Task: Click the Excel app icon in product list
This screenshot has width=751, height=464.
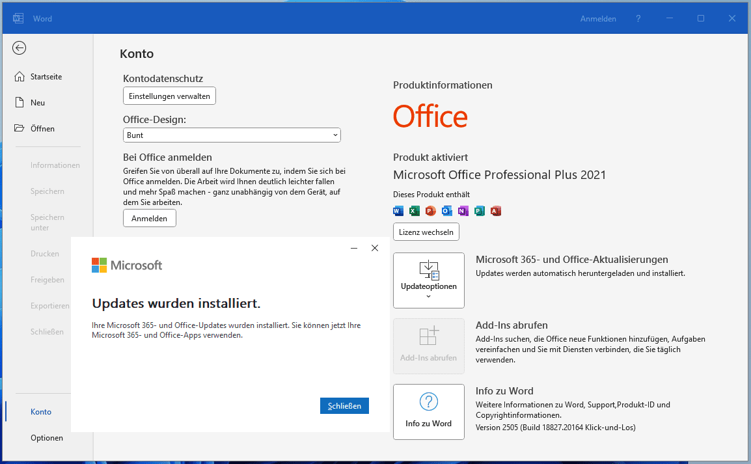Action: (414, 211)
